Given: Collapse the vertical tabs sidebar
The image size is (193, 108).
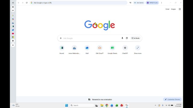Looking at the screenshot, I should coord(13,3).
